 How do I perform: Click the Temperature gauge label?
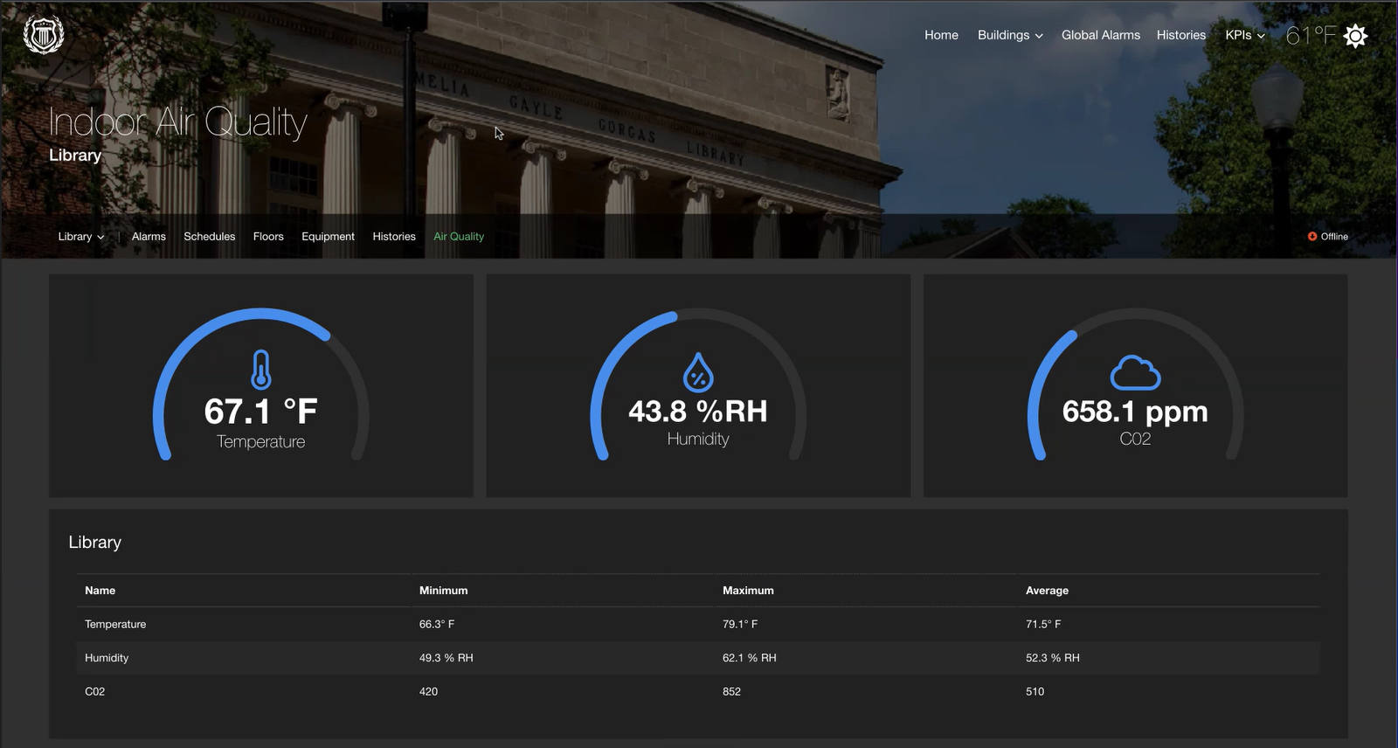pyautogui.click(x=260, y=441)
